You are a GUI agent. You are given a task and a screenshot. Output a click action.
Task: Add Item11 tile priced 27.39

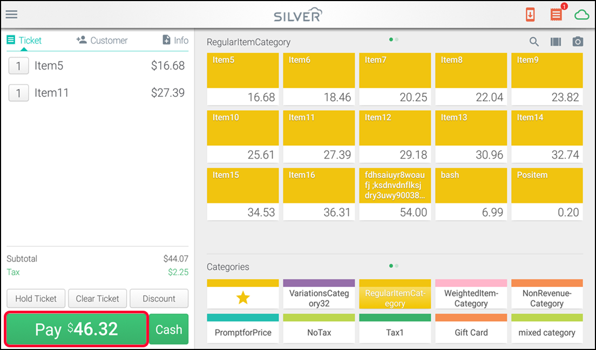[x=319, y=137]
